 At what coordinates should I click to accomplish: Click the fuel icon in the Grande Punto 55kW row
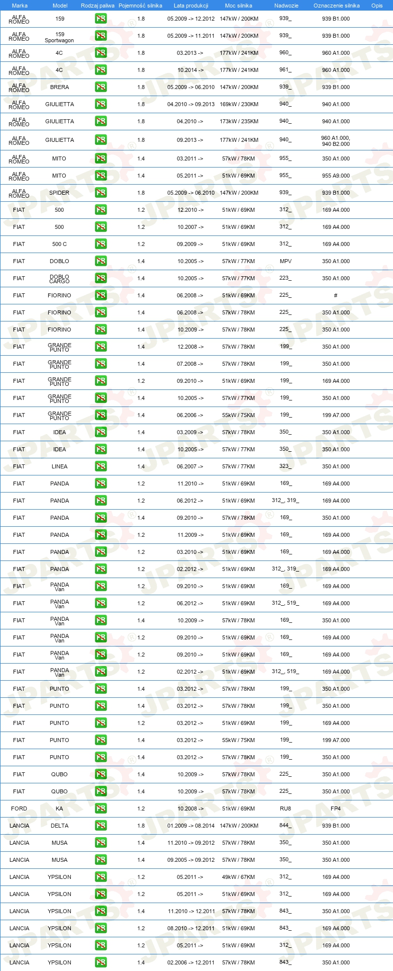[101, 415]
